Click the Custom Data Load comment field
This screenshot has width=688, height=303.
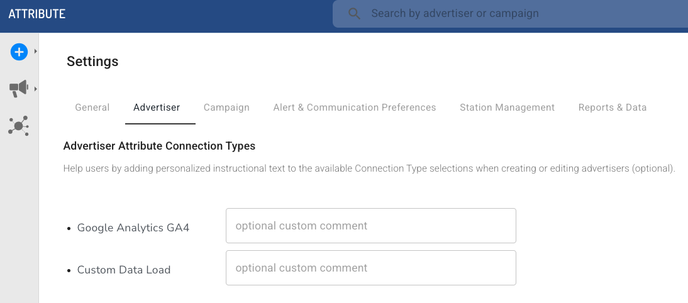(370, 268)
